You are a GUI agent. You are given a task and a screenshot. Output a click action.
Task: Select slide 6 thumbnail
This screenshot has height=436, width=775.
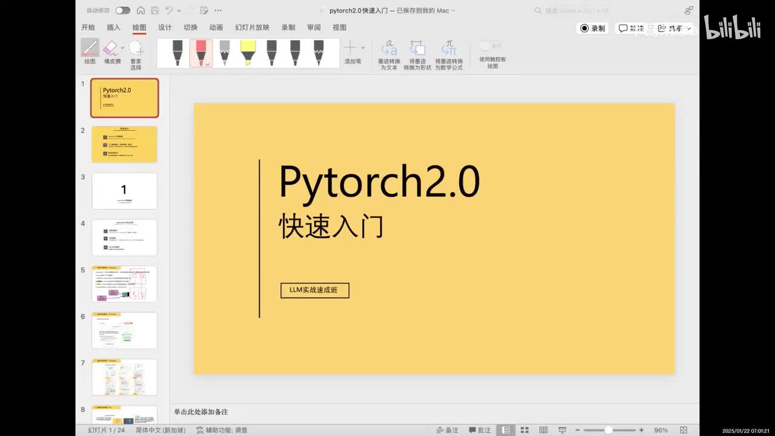[x=124, y=331]
